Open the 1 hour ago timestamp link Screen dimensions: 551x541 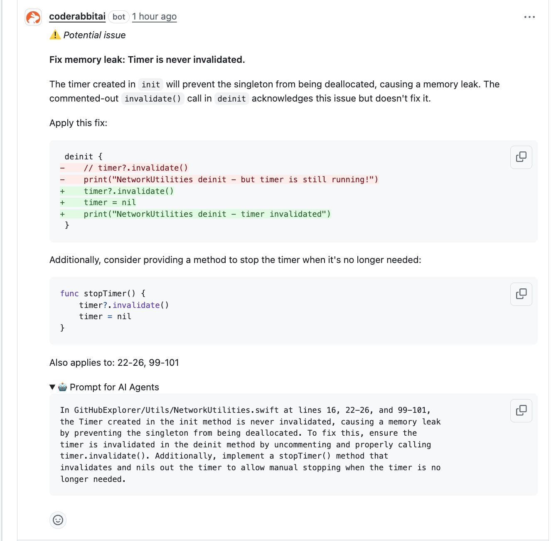click(154, 17)
